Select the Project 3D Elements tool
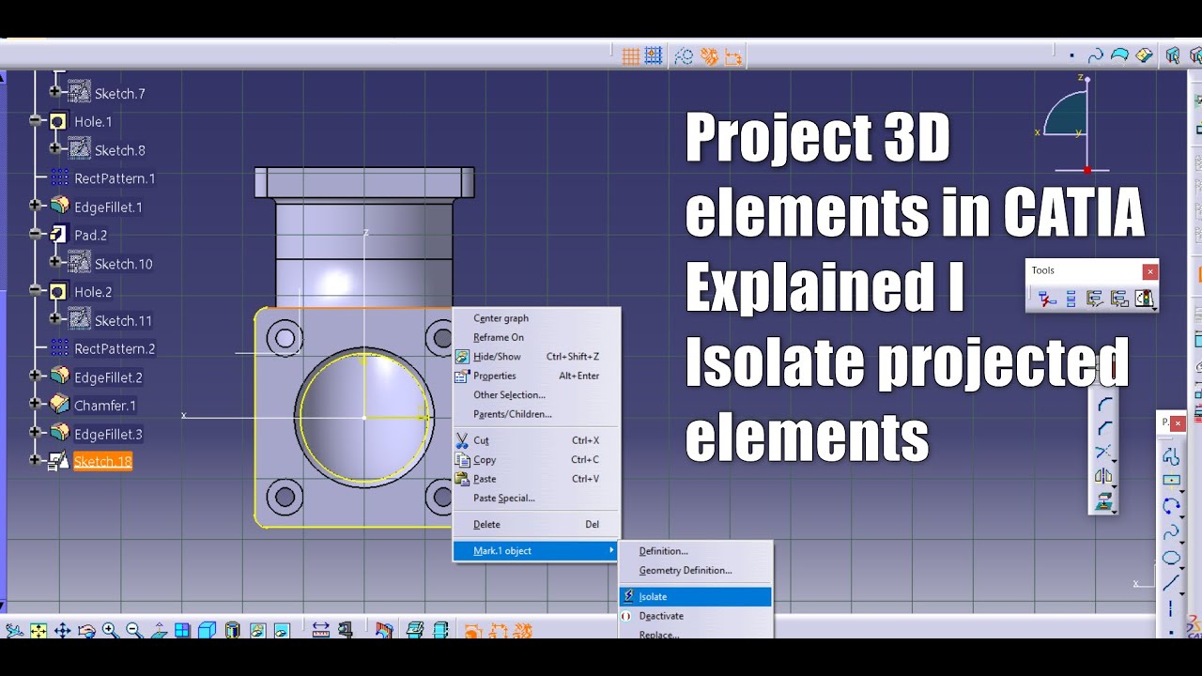The width and height of the screenshot is (1202, 676). tap(1104, 500)
